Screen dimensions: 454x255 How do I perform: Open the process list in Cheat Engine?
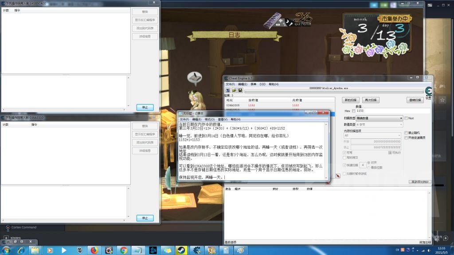point(228,90)
